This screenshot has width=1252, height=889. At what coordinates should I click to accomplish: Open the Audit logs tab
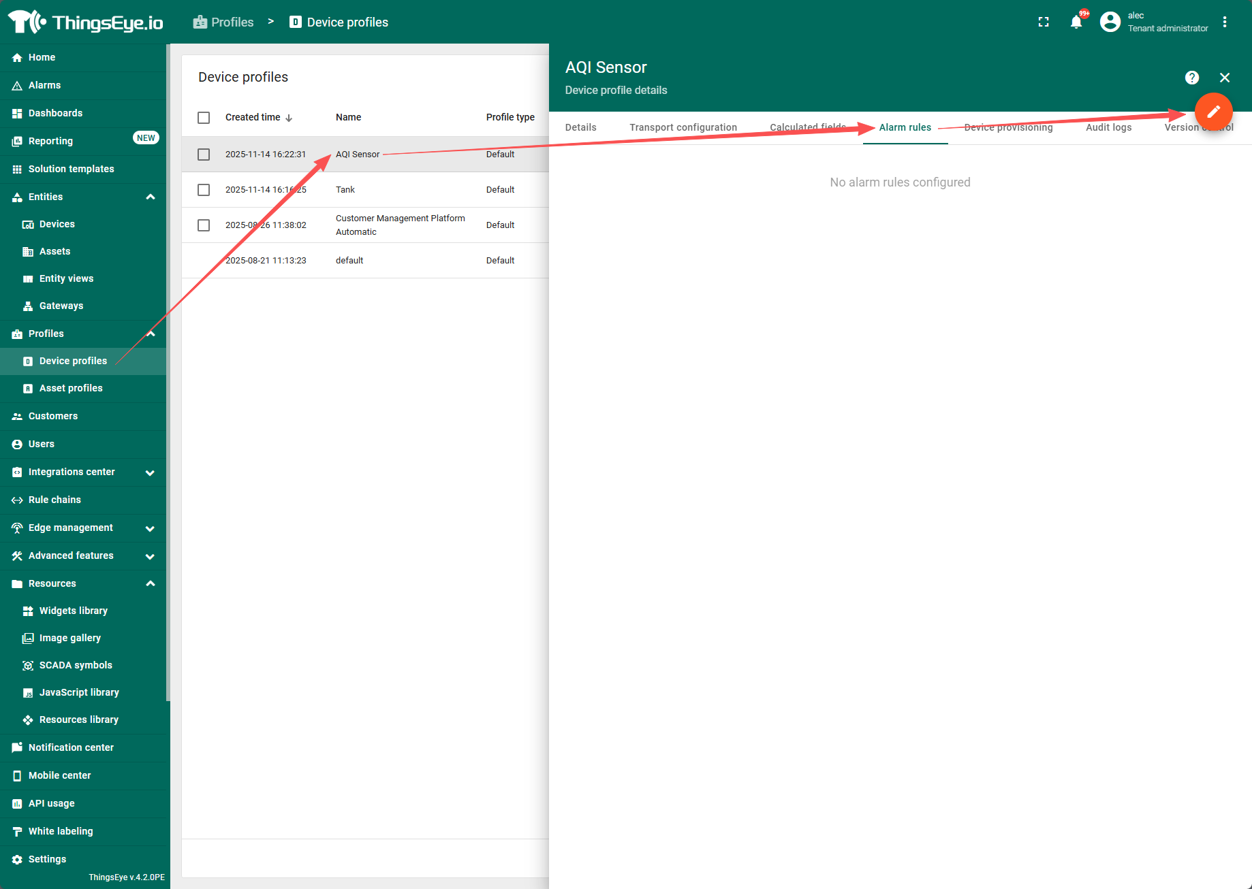[x=1108, y=127]
